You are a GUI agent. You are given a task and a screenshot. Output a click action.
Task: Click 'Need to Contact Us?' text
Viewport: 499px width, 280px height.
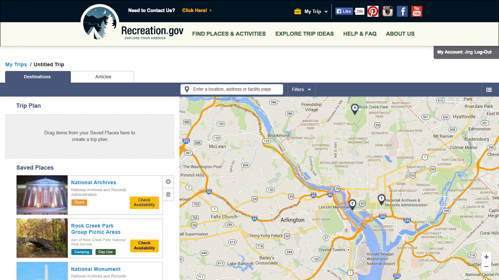click(x=152, y=11)
